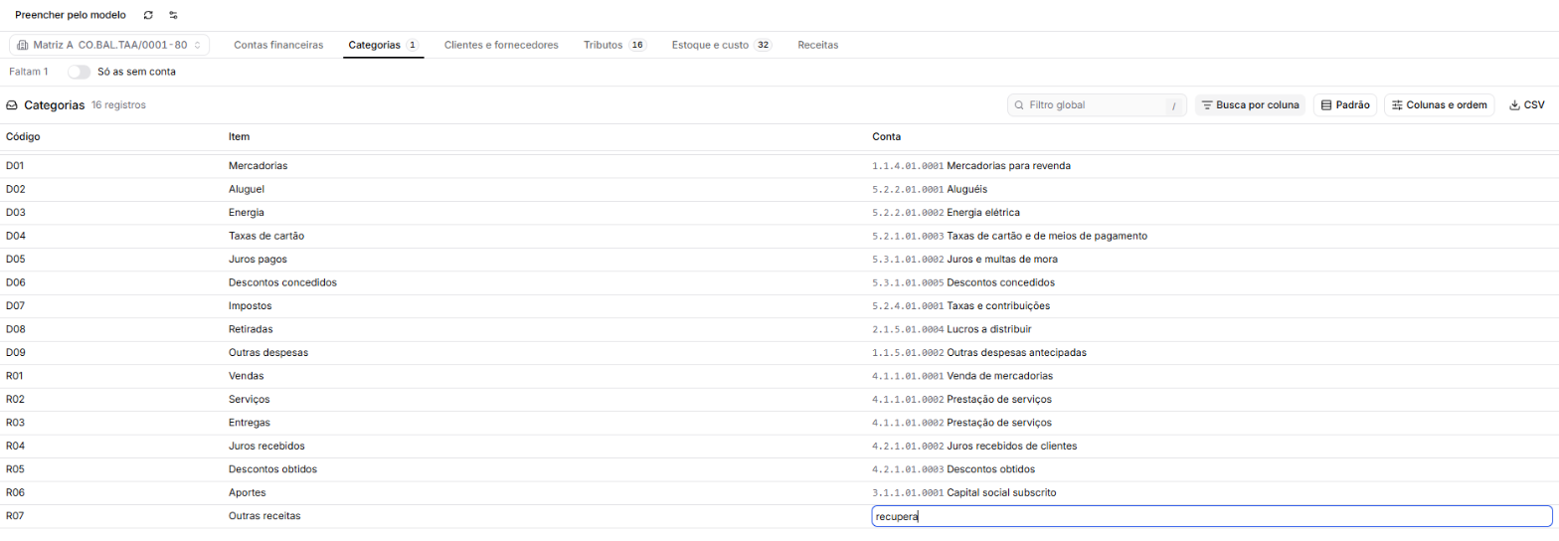Click the Energia item cell

(x=247, y=213)
